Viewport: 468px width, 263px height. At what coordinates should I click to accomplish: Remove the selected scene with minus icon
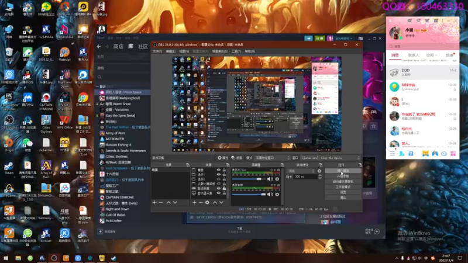161,202
